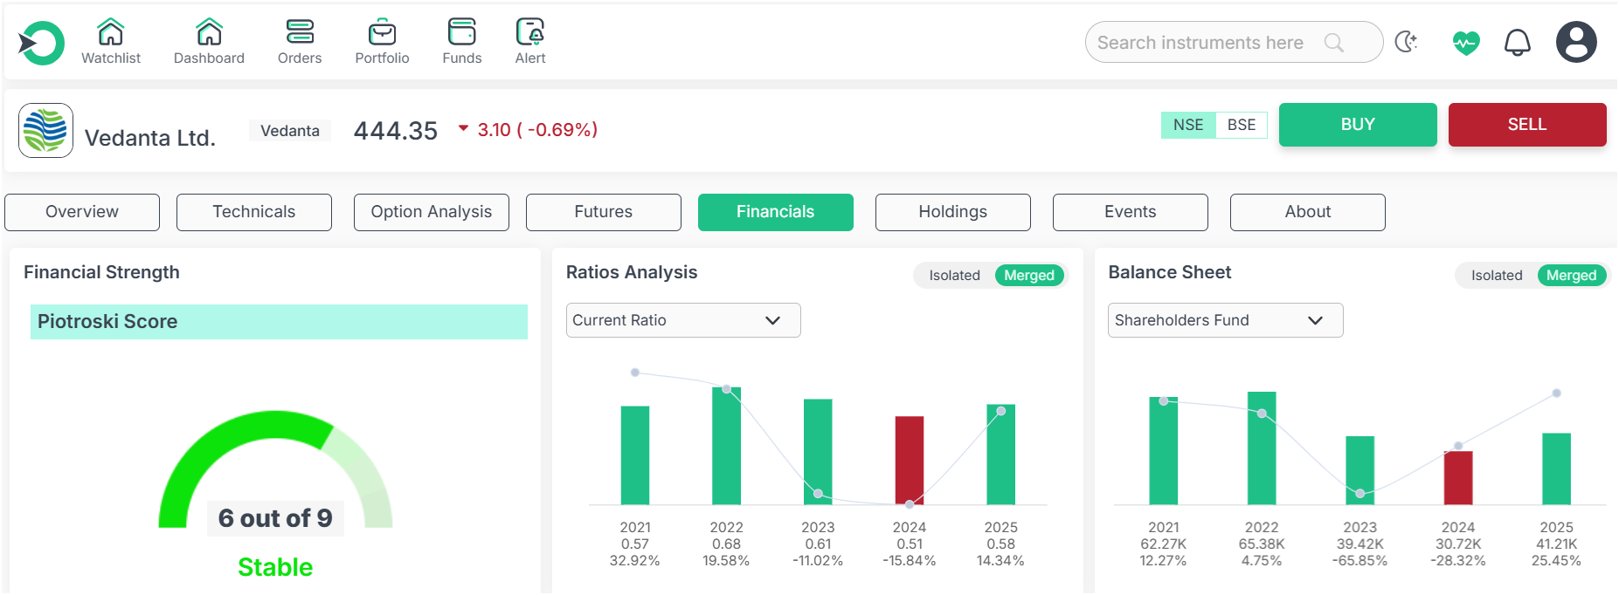1619x595 pixels.
Task: Click the app logo icon
Action: [x=41, y=43]
